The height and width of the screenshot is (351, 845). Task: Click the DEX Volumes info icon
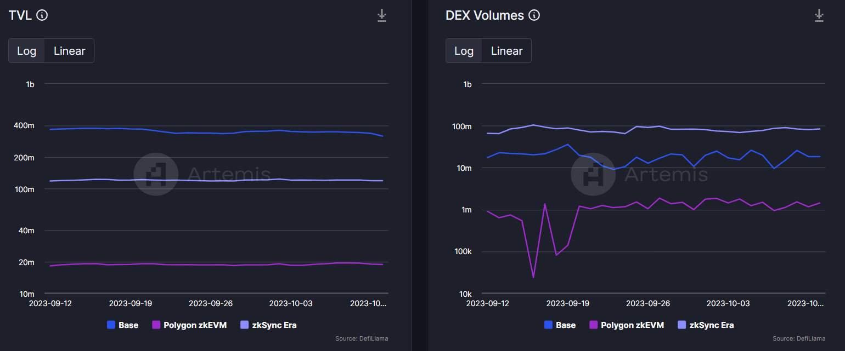[534, 15]
